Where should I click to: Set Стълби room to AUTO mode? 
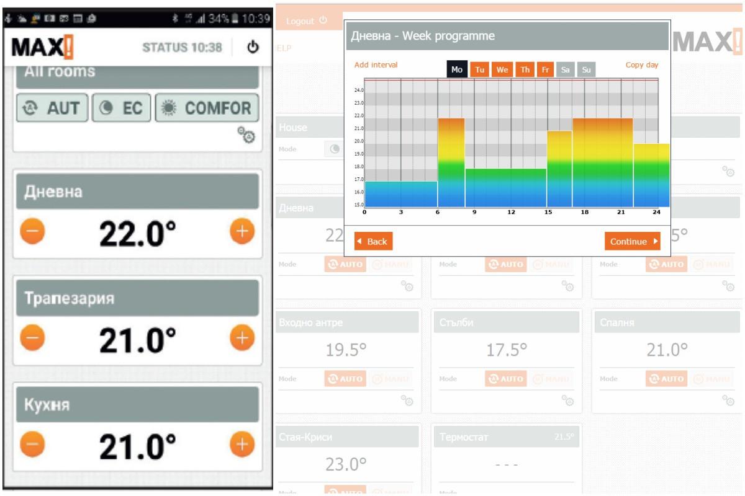click(x=505, y=379)
